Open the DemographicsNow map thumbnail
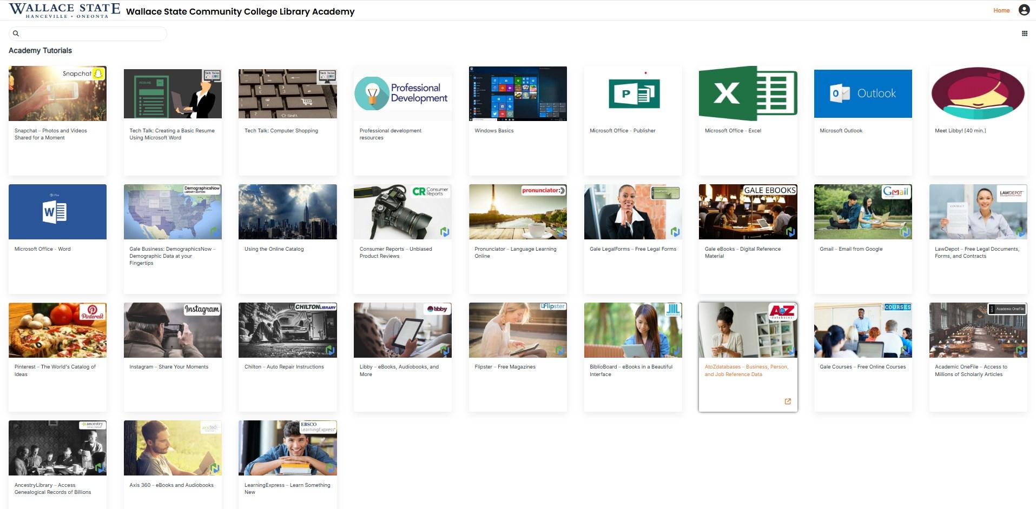This screenshot has height=509, width=1036. 173,212
